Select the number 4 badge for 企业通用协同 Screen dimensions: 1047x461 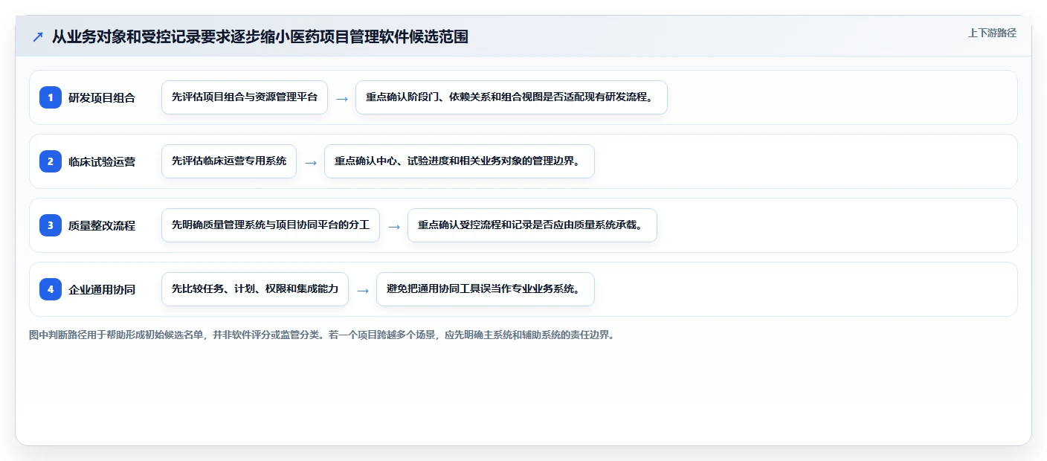pyautogui.click(x=51, y=289)
